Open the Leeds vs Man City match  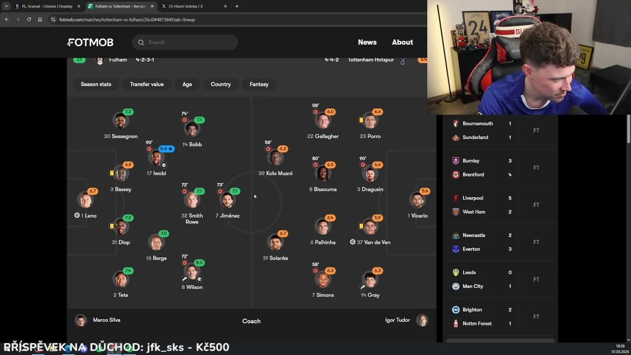click(x=500, y=280)
